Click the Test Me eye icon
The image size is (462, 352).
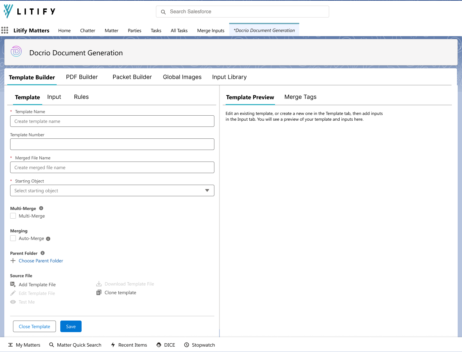pyautogui.click(x=13, y=302)
